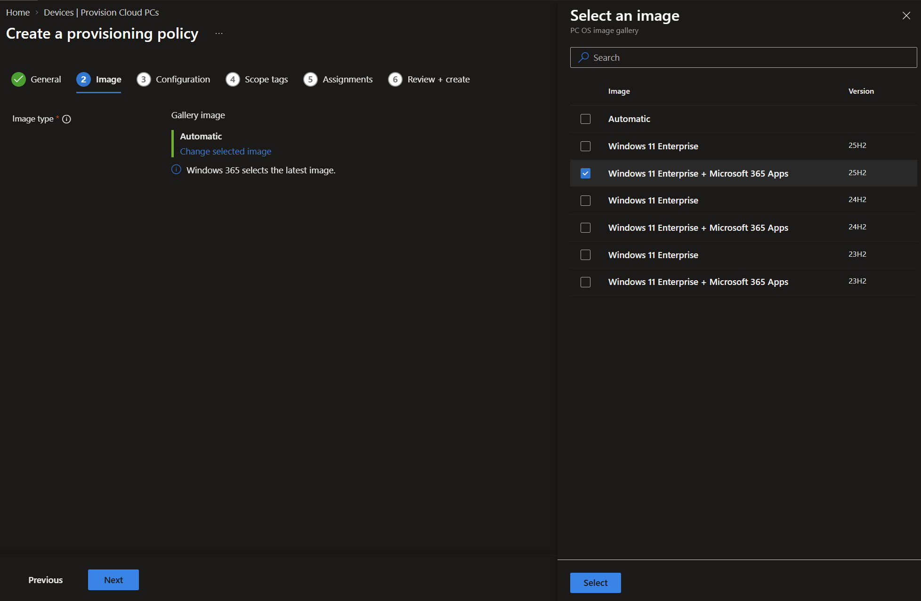921x601 pixels.
Task: Click 24H2 version of Windows 11 Enterprise row
Action: (x=857, y=199)
